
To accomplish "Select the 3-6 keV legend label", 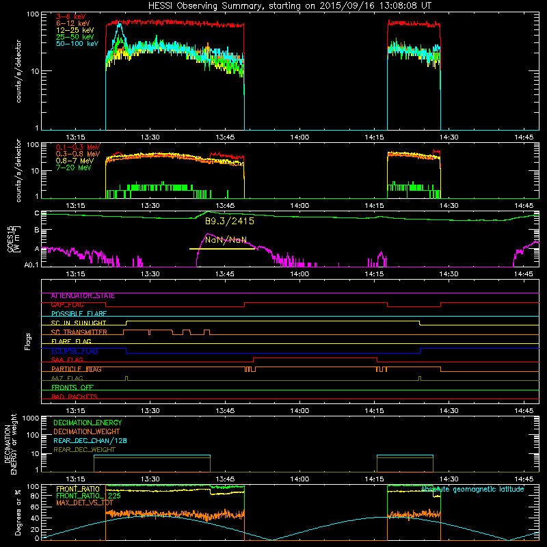I will (x=71, y=16).
